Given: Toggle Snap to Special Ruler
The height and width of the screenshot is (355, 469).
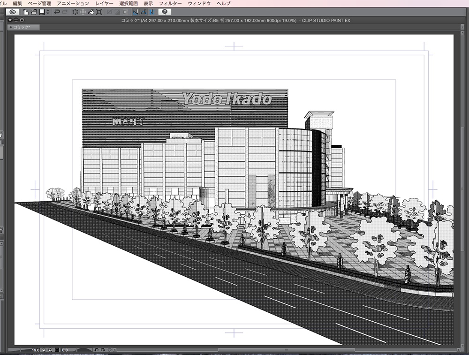Looking at the screenshot, I should point(144,12).
